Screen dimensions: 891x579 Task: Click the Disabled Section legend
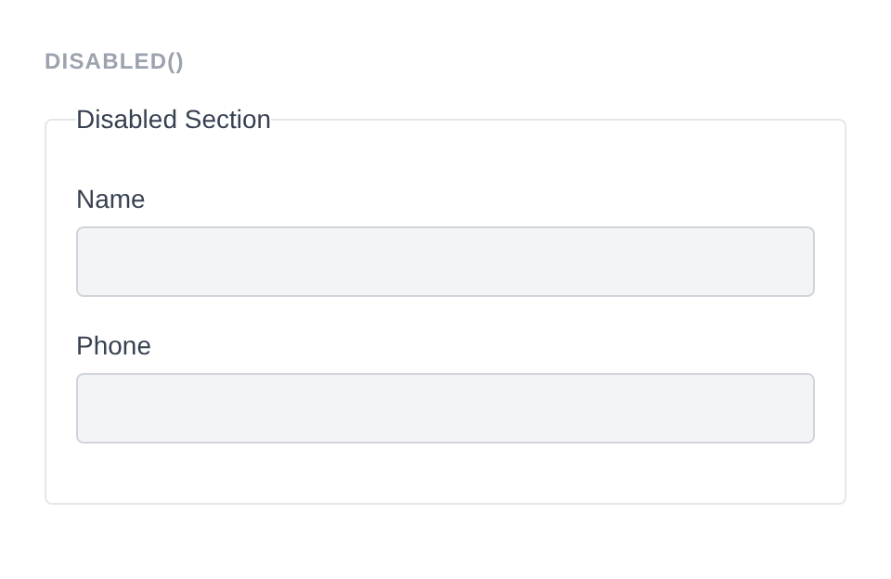(x=174, y=120)
